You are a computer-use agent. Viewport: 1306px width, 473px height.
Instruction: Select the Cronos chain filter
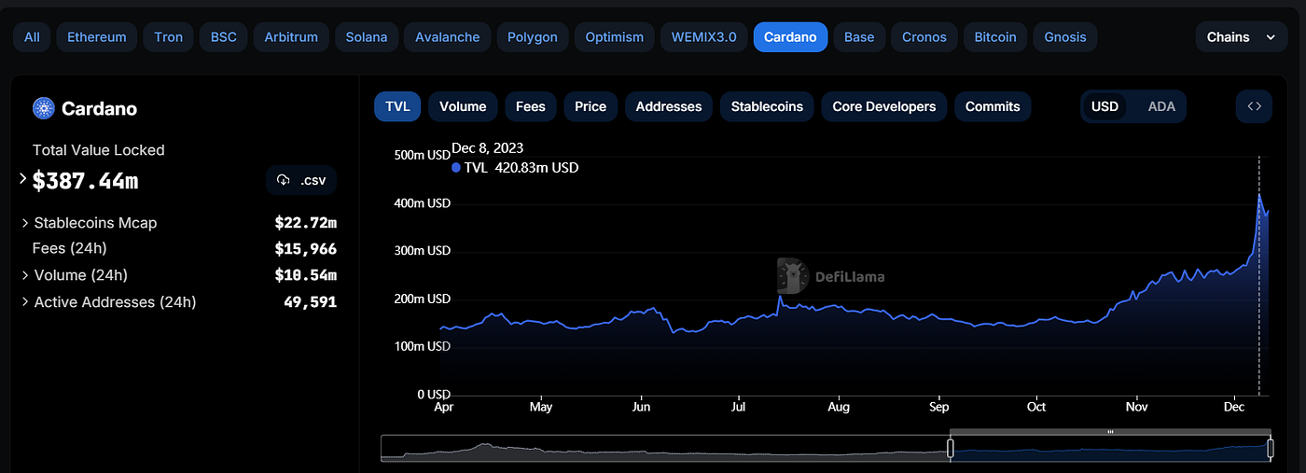click(x=924, y=37)
